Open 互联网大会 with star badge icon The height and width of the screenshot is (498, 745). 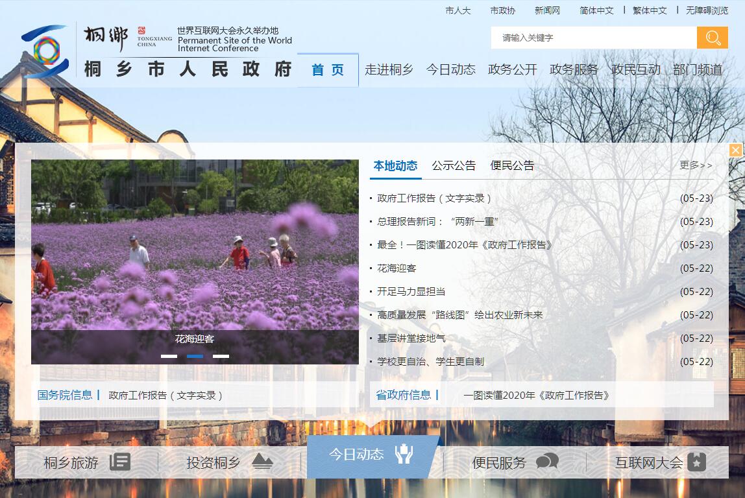tap(659, 462)
